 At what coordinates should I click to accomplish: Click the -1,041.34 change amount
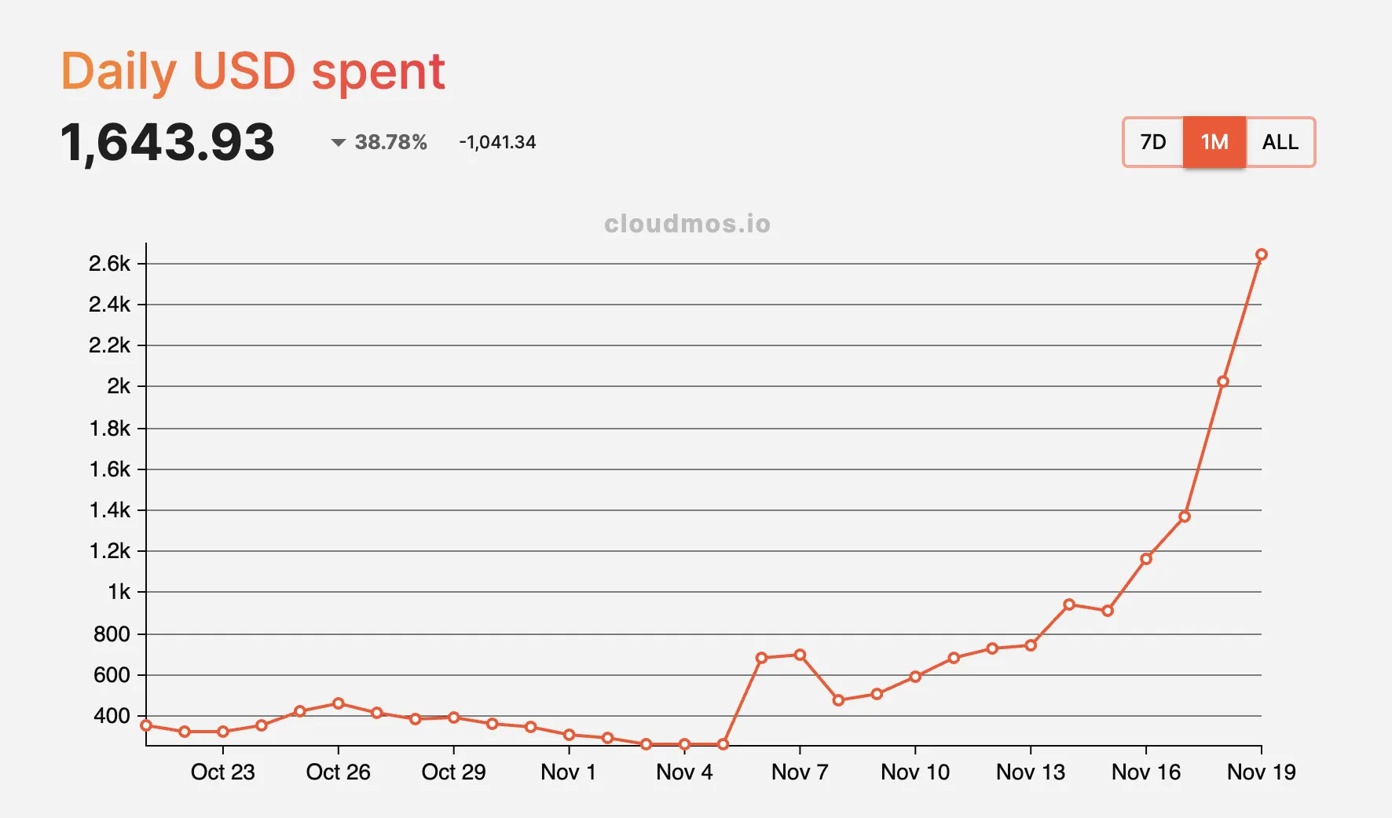click(x=497, y=142)
